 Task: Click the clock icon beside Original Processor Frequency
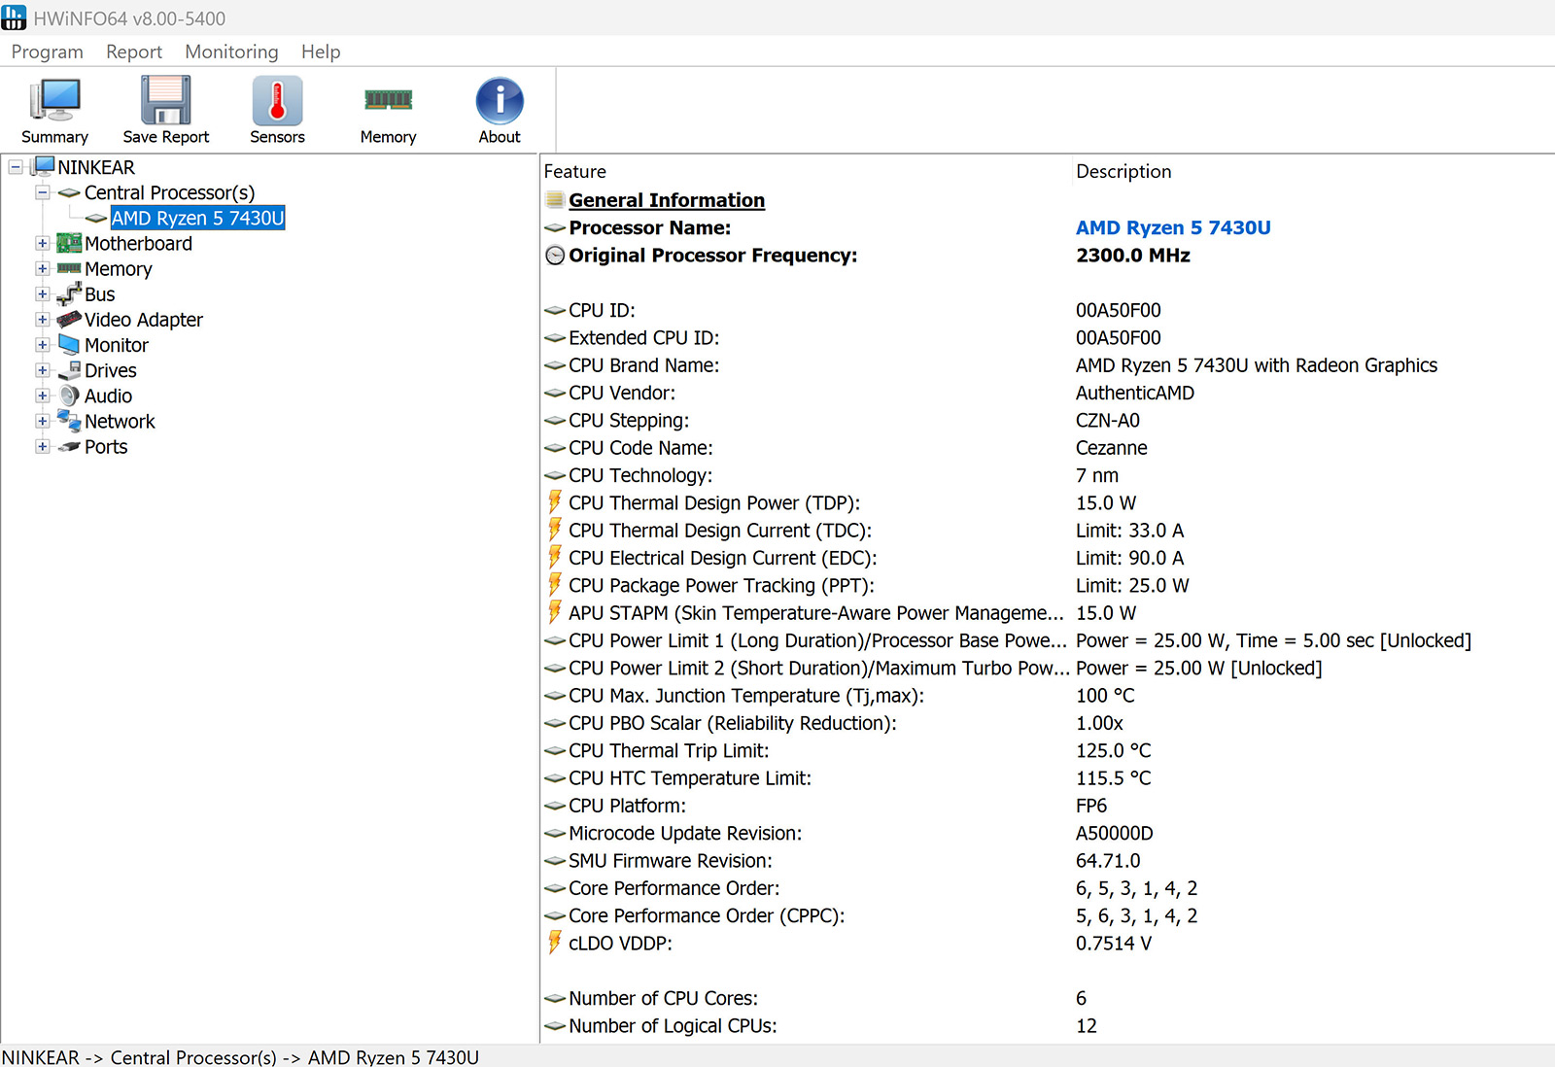tap(555, 256)
